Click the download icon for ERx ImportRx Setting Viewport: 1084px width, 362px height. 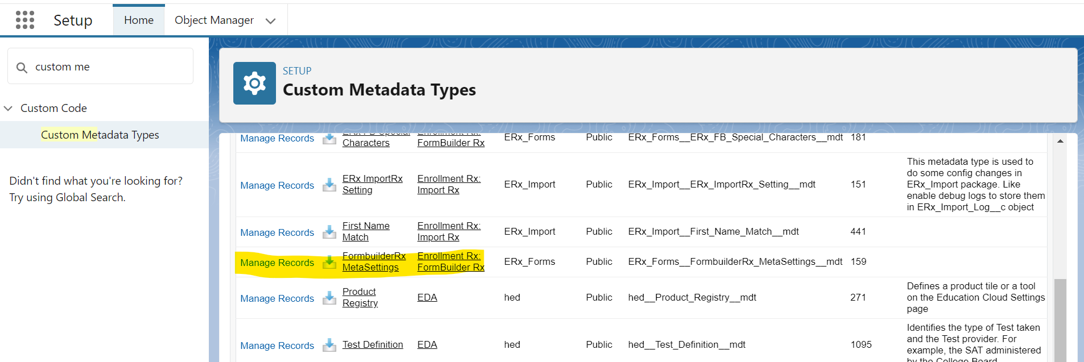[329, 185]
